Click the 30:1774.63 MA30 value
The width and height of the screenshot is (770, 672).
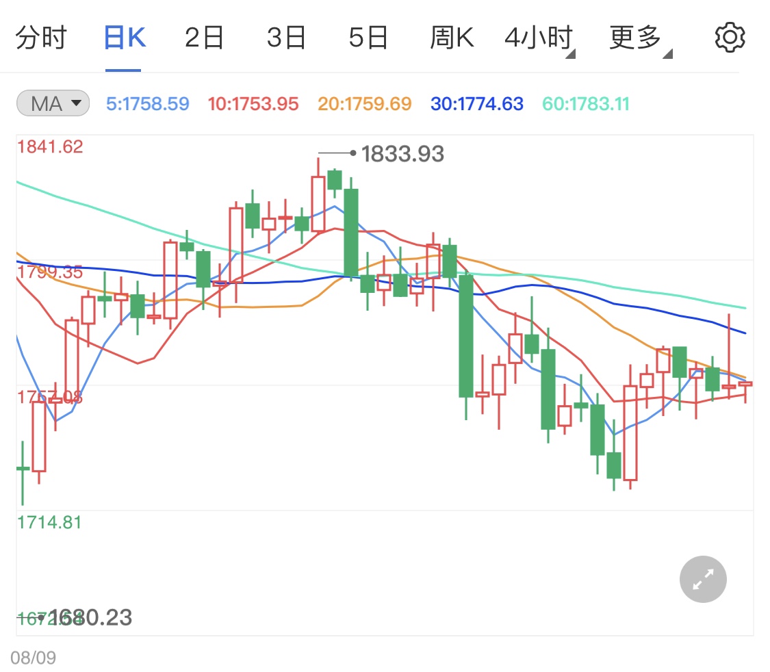coord(477,104)
